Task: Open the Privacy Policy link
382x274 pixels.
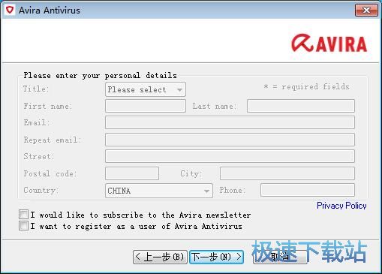Action: pos(341,206)
